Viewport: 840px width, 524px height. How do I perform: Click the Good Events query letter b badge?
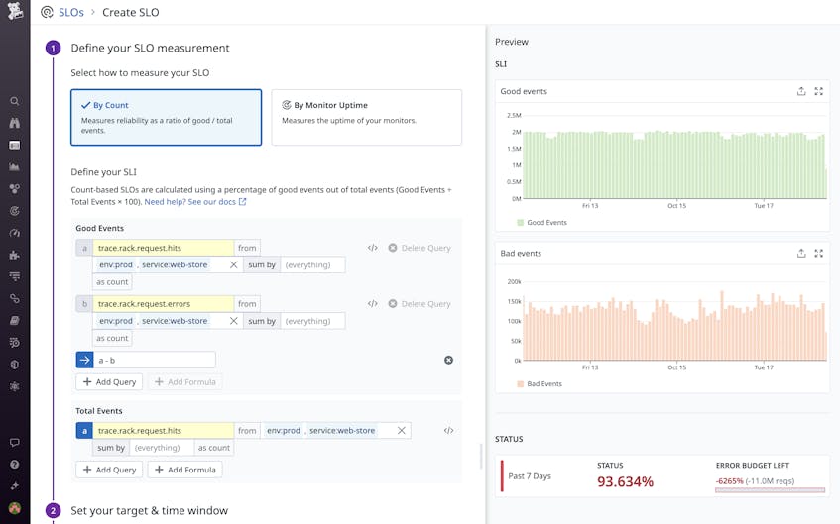(84, 304)
